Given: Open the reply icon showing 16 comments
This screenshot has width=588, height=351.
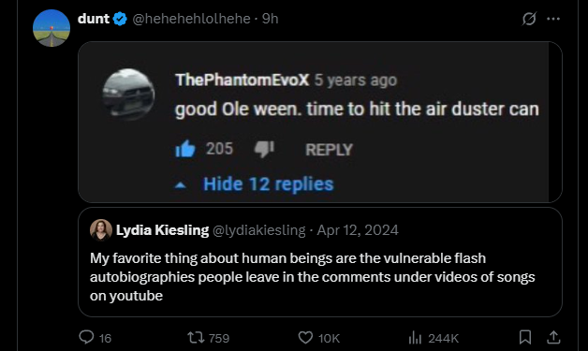Looking at the screenshot, I should click(87, 337).
